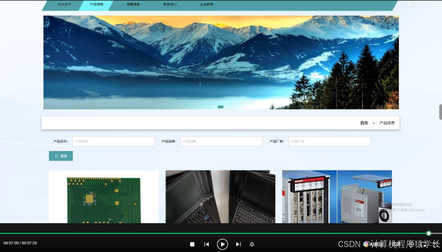Play the video with the play button
442x252 pixels.
pos(223,244)
